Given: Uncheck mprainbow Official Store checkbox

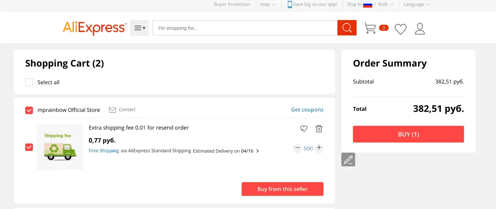Looking at the screenshot, I should pos(29,110).
